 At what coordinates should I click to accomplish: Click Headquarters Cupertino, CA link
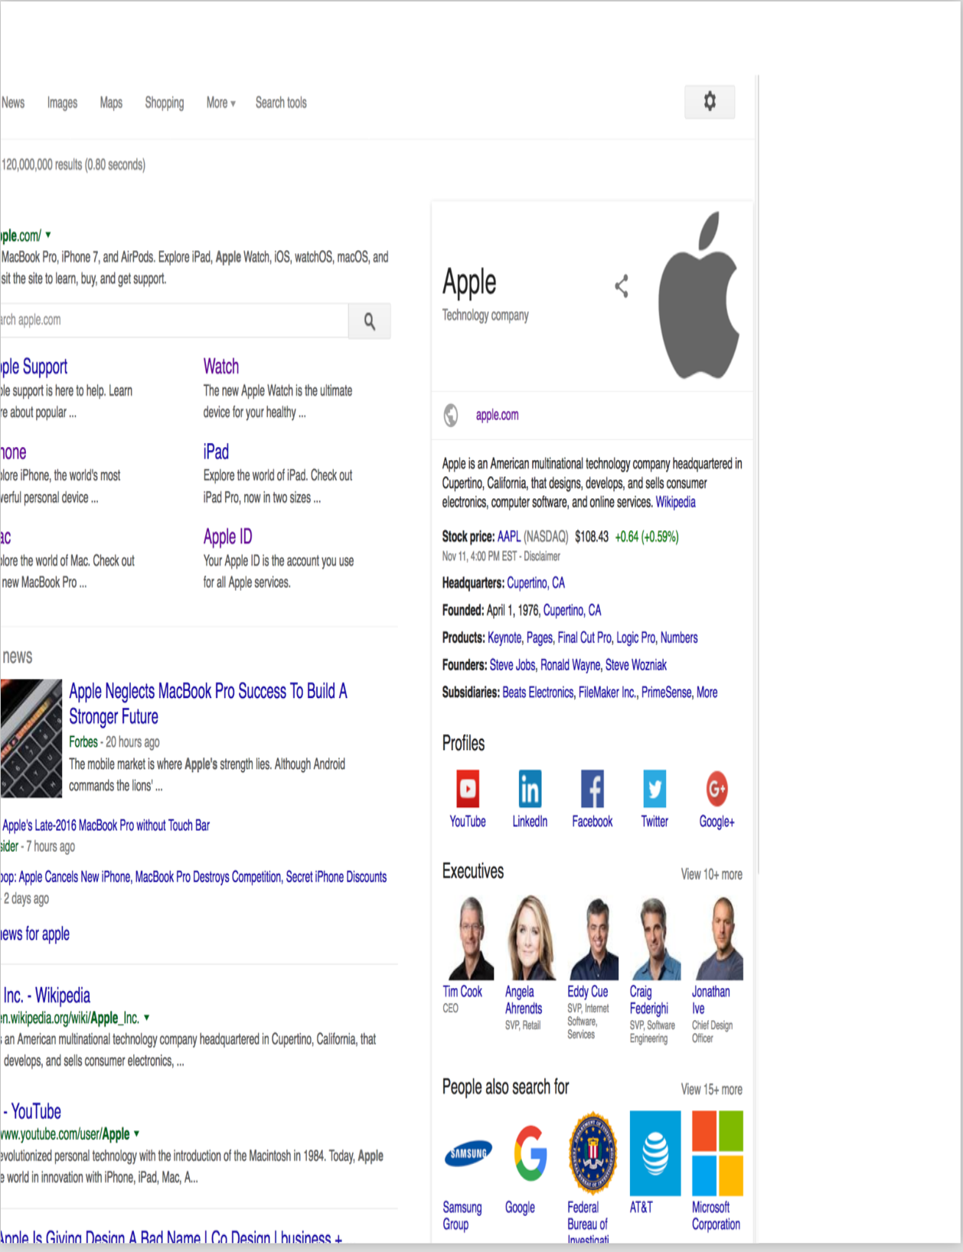[x=536, y=583]
